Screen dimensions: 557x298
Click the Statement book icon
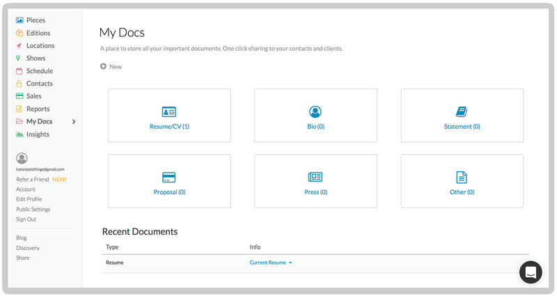coord(462,112)
